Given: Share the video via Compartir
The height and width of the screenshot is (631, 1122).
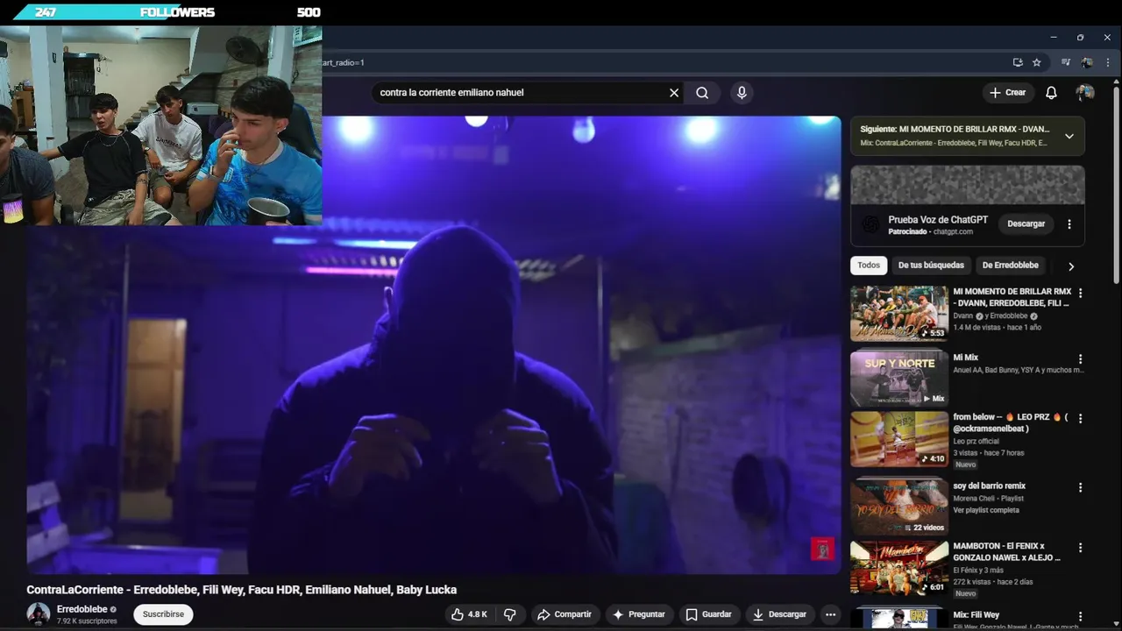Looking at the screenshot, I should (x=564, y=614).
